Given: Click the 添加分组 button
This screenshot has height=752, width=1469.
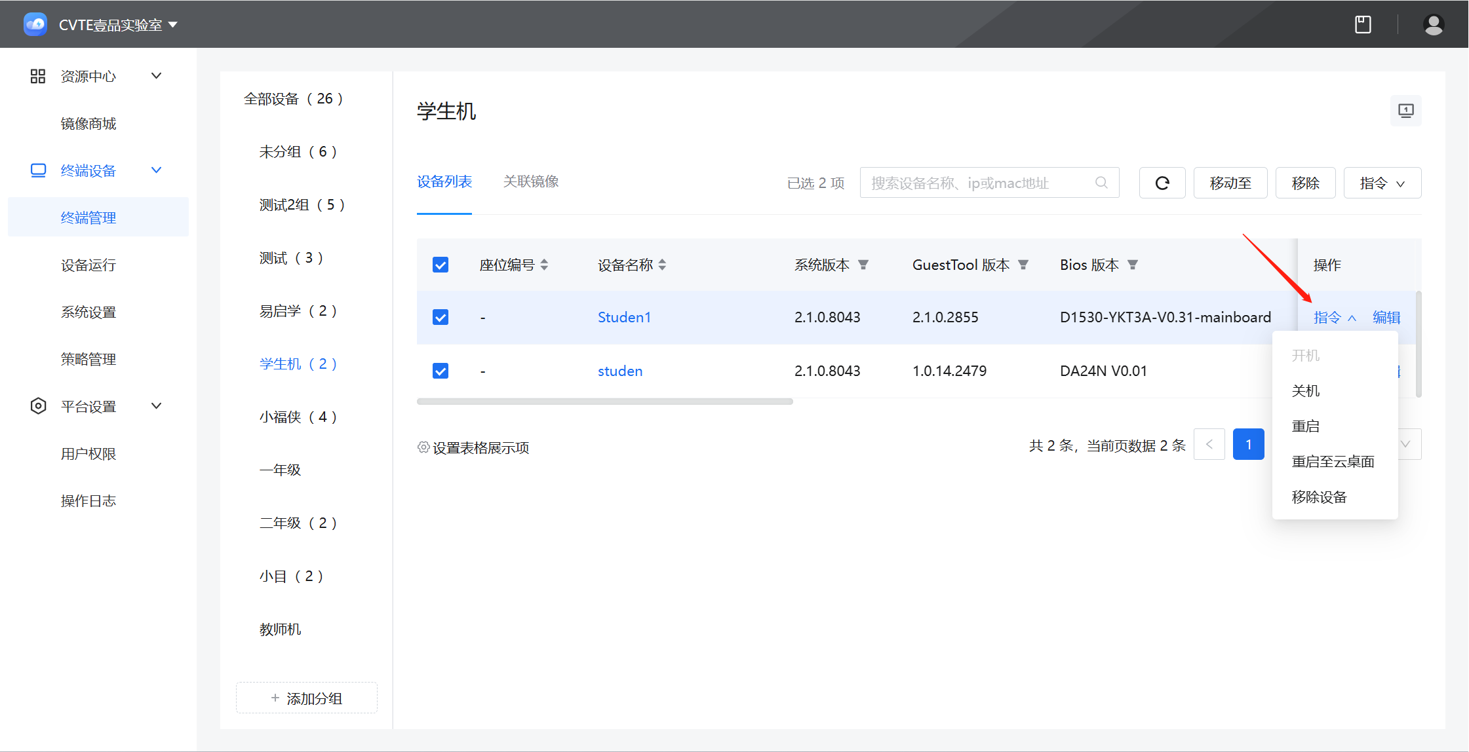Looking at the screenshot, I should [307, 698].
